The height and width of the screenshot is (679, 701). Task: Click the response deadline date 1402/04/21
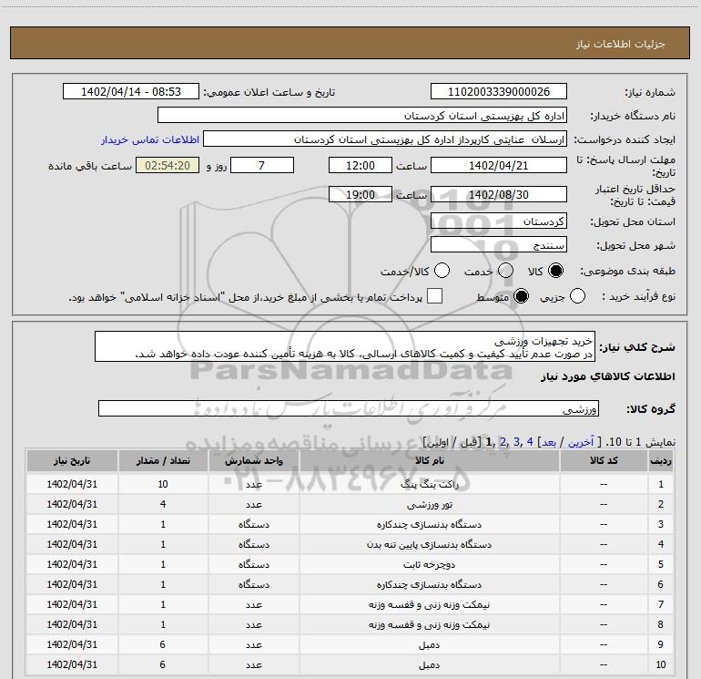tap(499, 165)
